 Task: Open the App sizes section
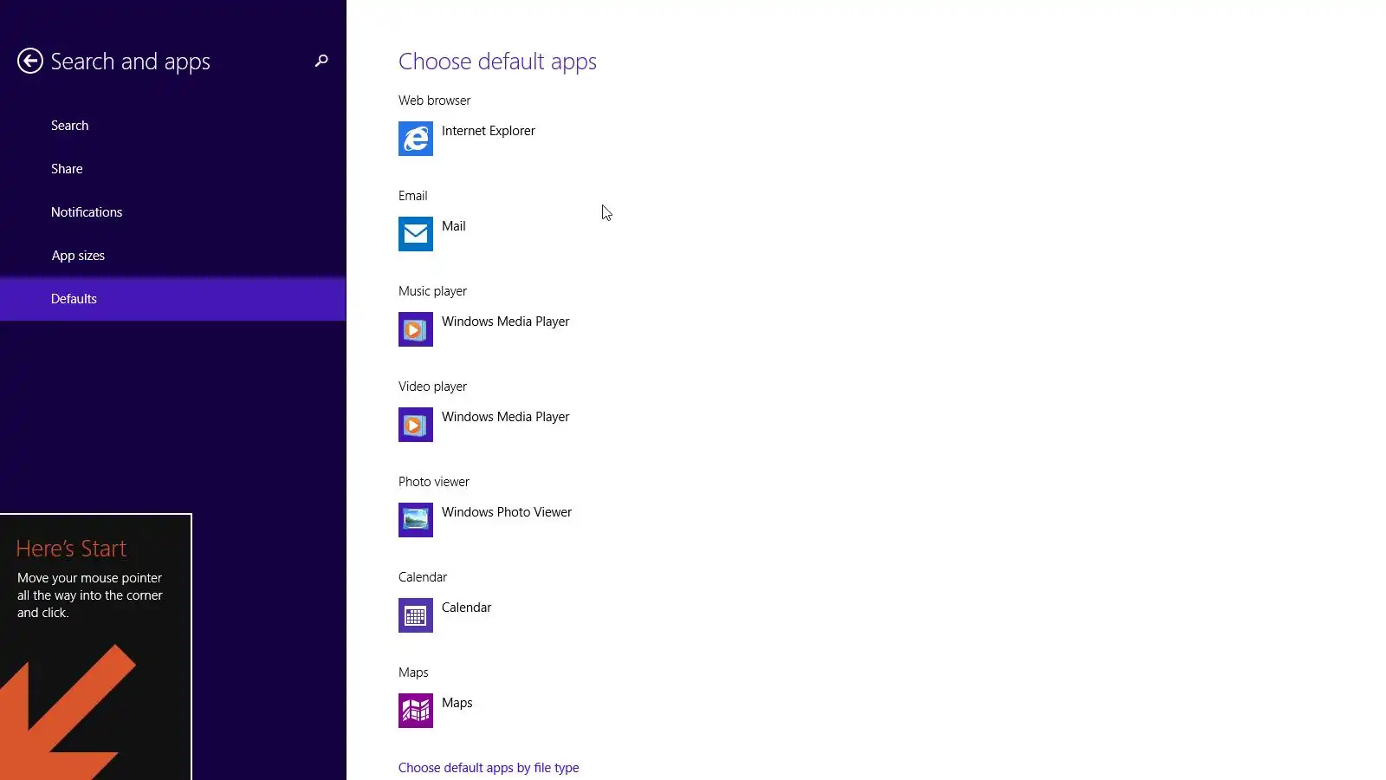pyautogui.click(x=173, y=256)
